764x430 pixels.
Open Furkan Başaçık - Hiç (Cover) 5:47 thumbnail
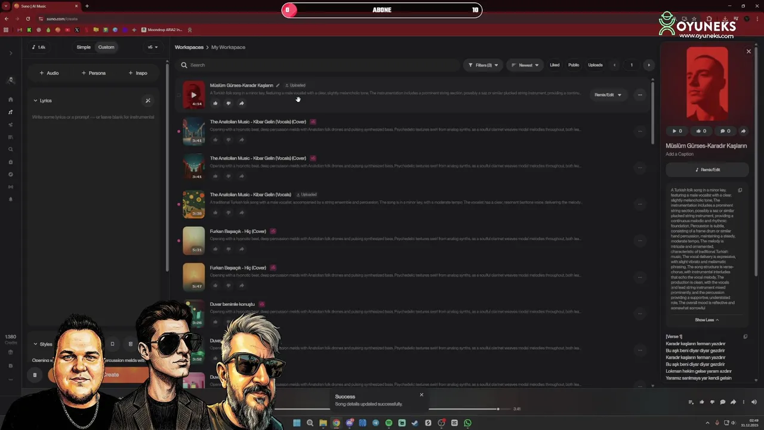tap(193, 277)
